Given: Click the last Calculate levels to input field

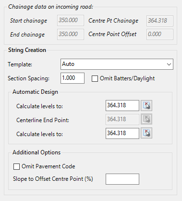Looking at the screenshot, I should tap(122, 133).
